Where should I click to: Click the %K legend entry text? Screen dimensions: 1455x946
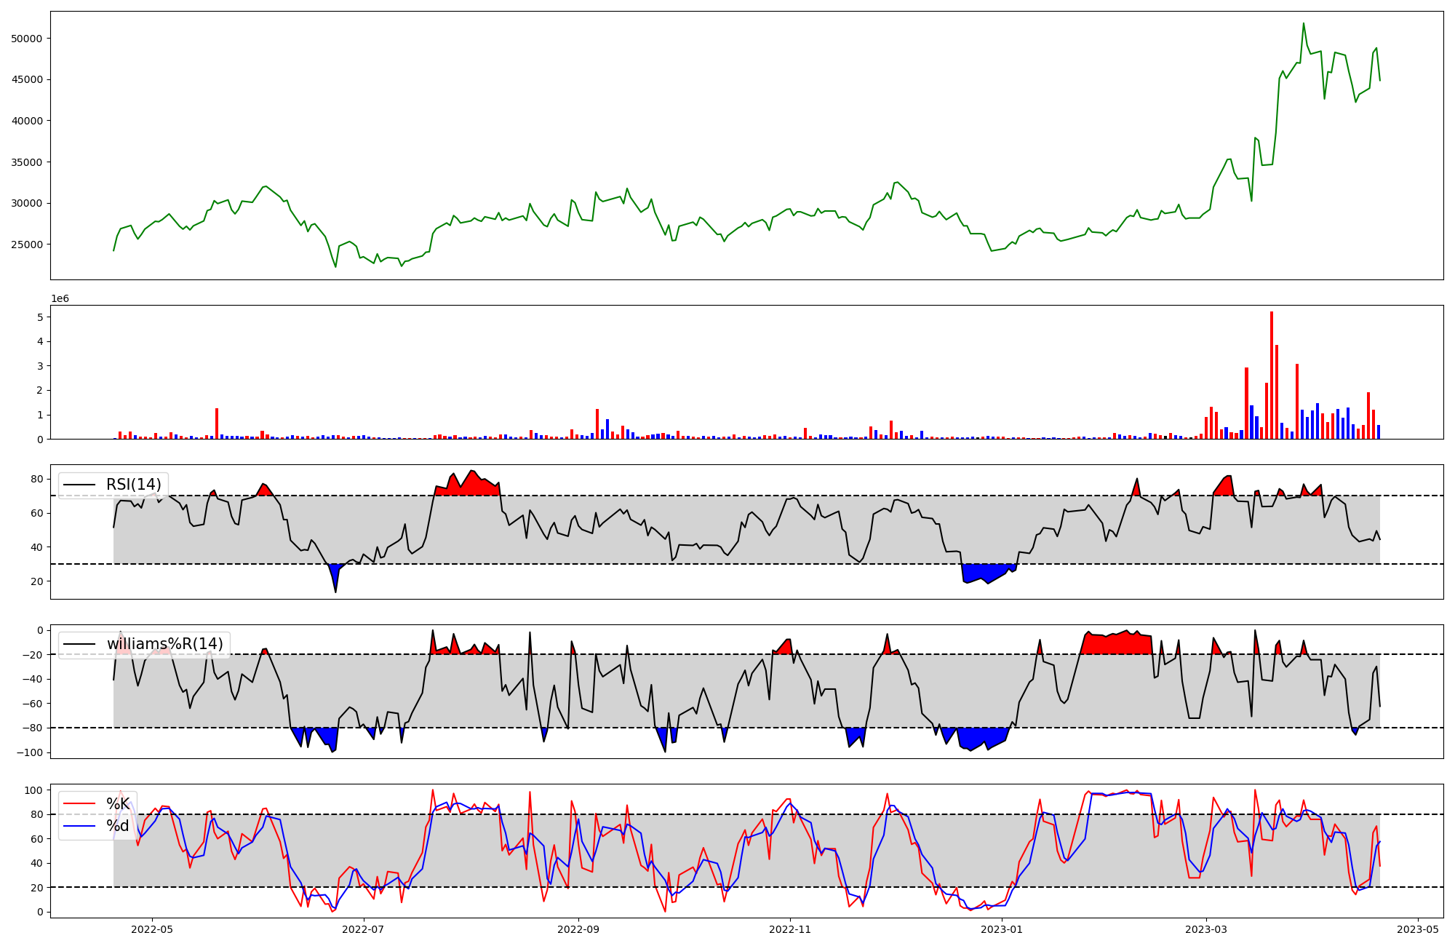click(118, 803)
